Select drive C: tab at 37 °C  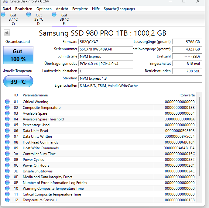point(13,19)
